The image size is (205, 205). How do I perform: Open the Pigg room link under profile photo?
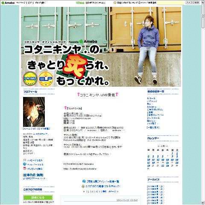[x=44, y=129]
